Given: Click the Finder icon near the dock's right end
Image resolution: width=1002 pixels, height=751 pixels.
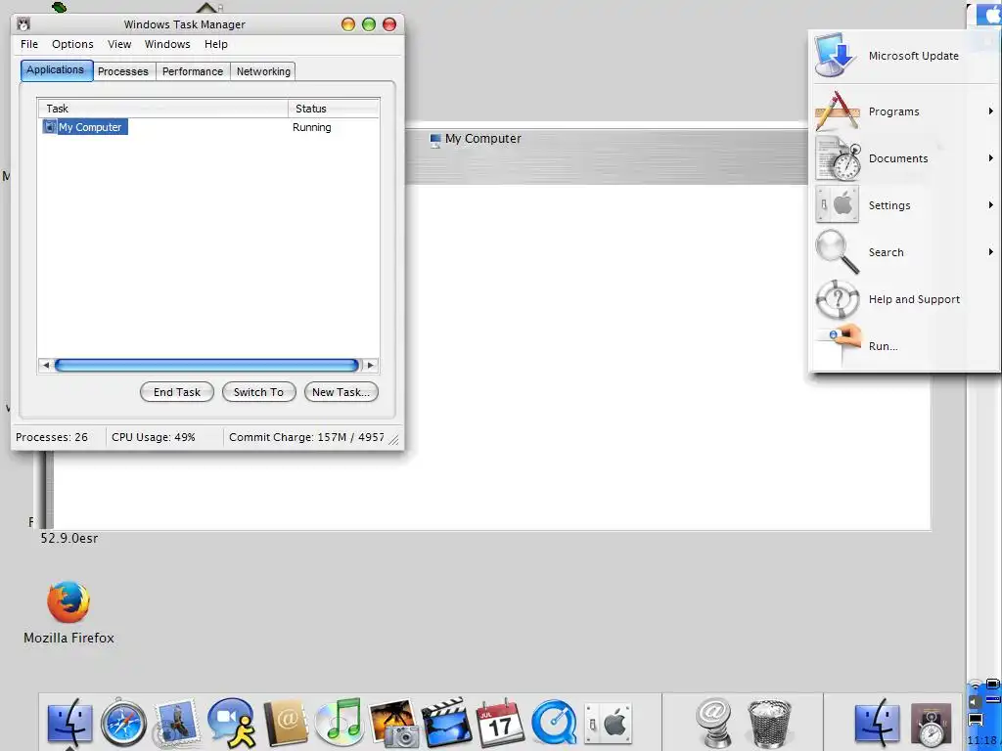Looking at the screenshot, I should coord(878,723).
